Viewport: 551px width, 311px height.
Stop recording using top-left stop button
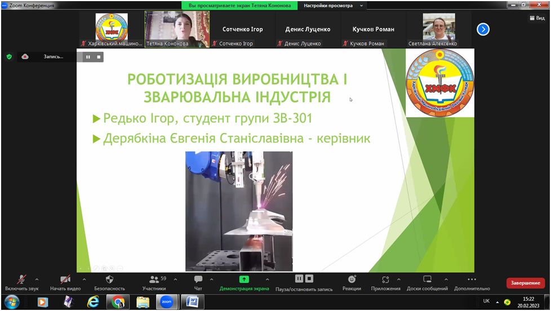click(x=99, y=57)
